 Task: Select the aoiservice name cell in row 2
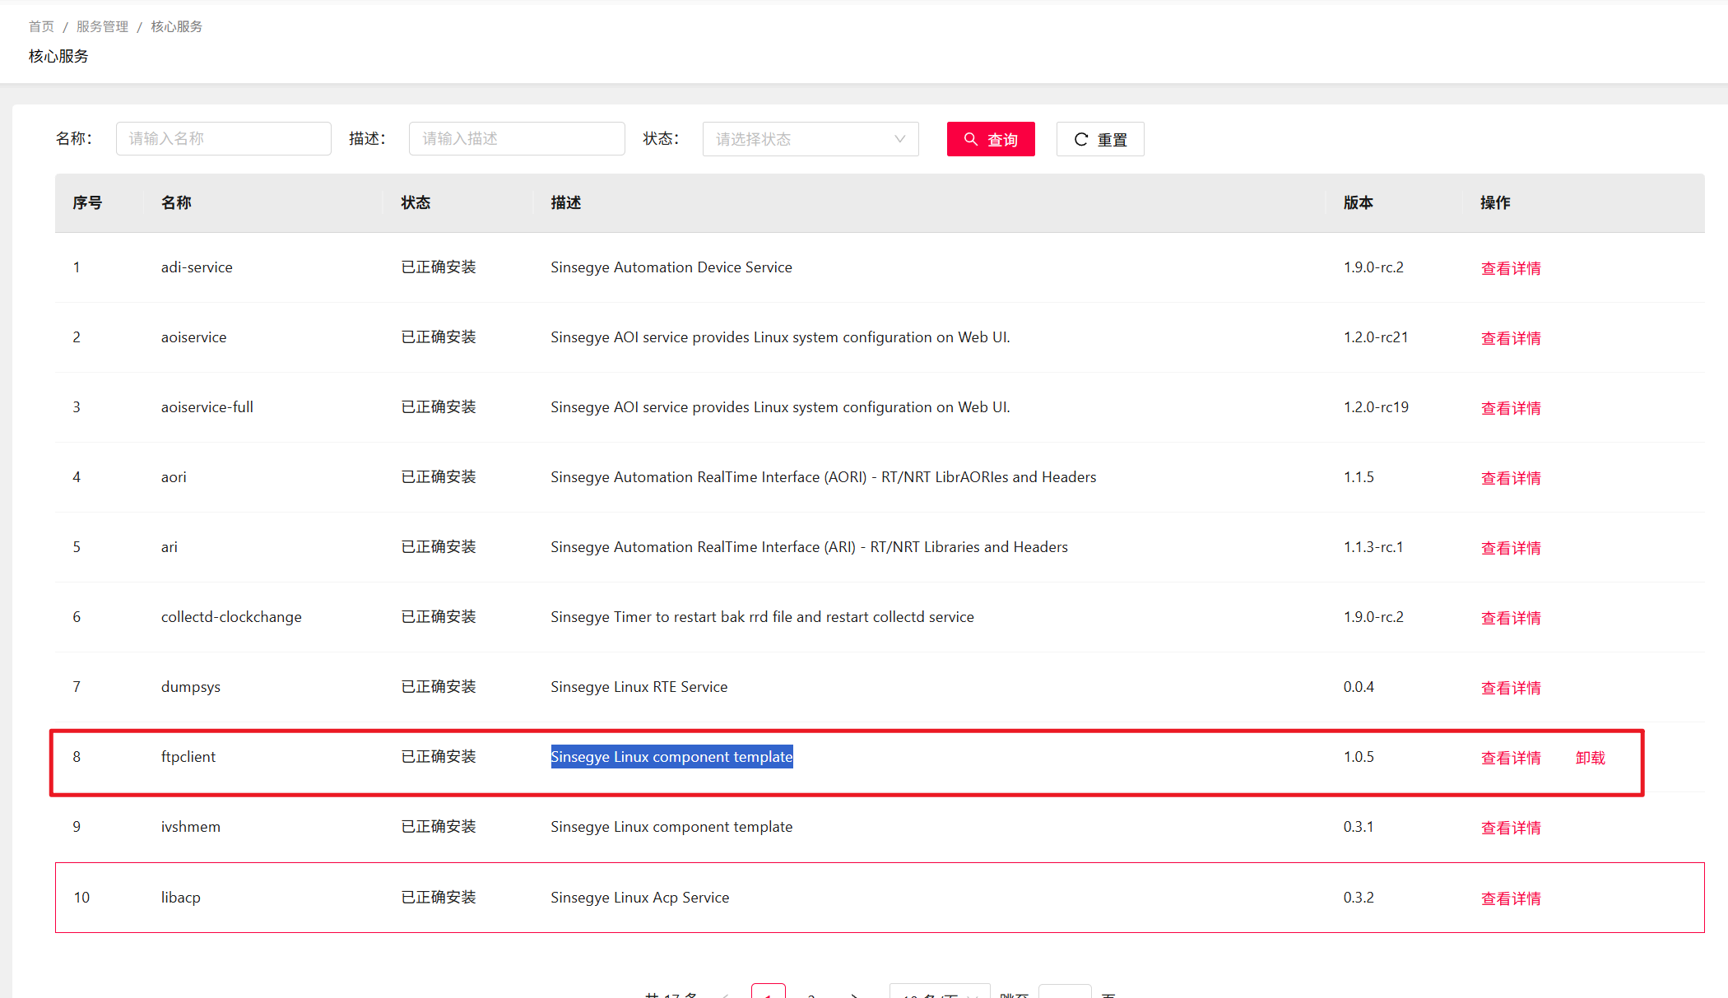click(193, 337)
